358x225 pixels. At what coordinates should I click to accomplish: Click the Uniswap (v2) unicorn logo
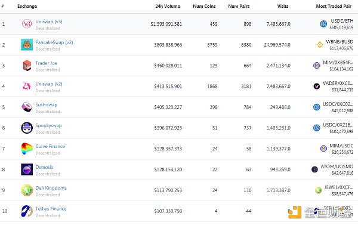(27, 86)
